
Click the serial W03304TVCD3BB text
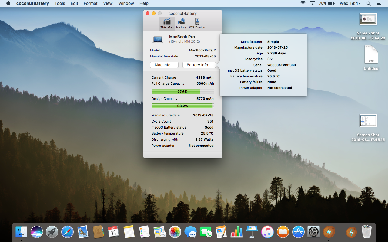pos(282,65)
